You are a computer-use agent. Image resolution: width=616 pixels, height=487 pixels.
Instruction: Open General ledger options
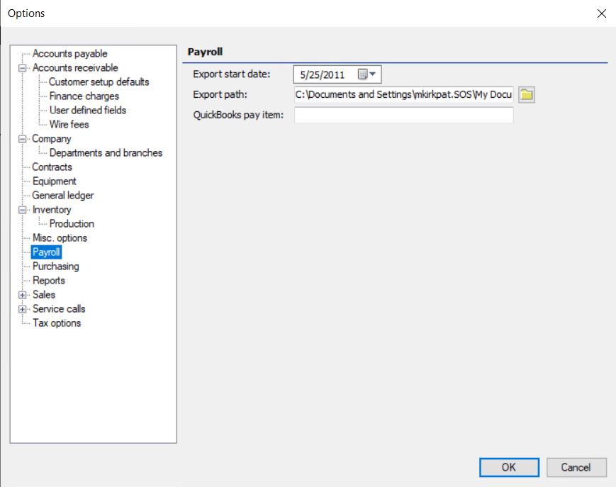pyautogui.click(x=63, y=195)
